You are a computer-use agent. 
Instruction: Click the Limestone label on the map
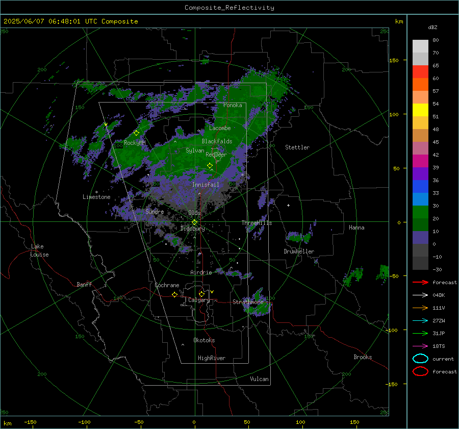(96, 197)
